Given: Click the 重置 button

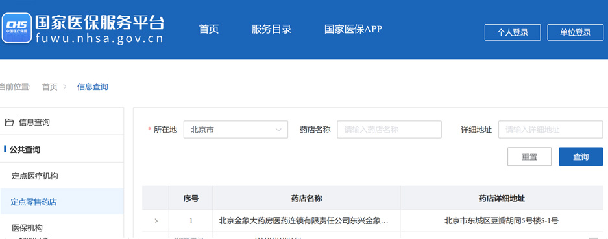Looking at the screenshot, I should click(x=529, y=157).
